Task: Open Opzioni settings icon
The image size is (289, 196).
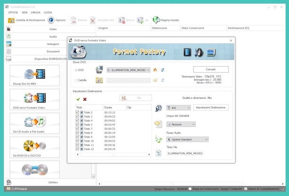Action: pos(51,20)
